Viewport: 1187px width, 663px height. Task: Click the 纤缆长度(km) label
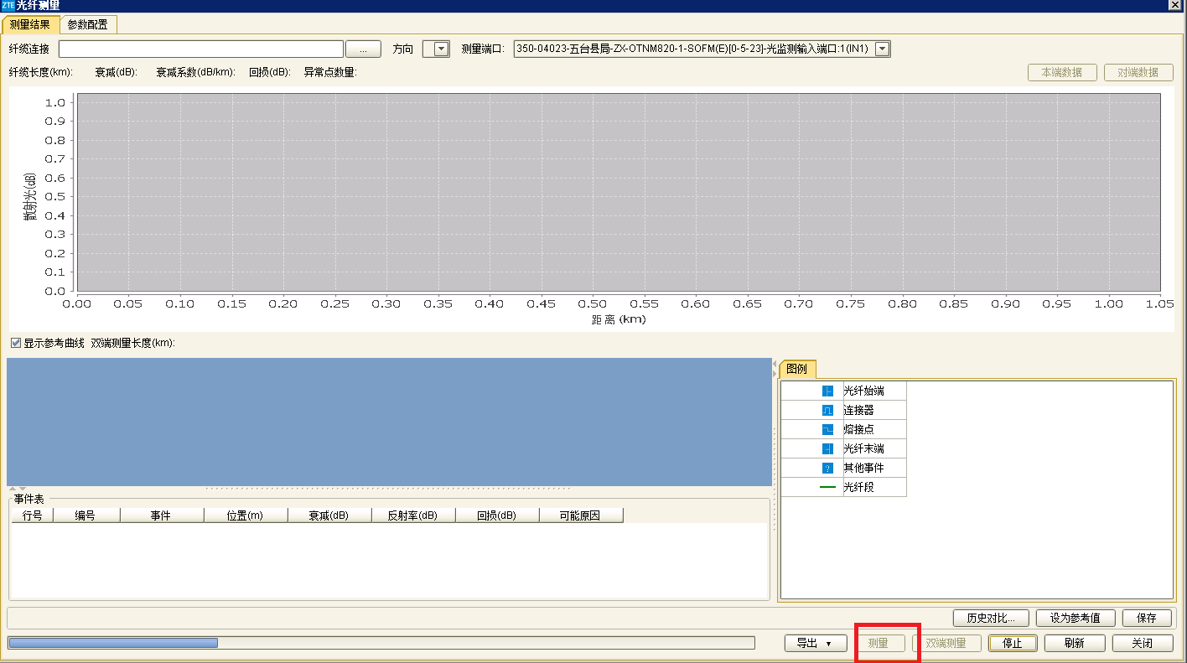coord(41,72)
